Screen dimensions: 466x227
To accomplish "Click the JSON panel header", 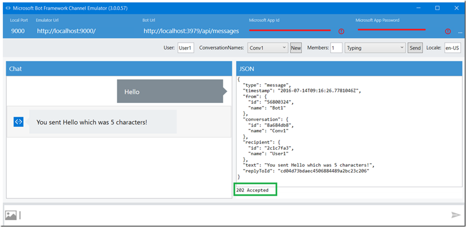I will (349, 69).
